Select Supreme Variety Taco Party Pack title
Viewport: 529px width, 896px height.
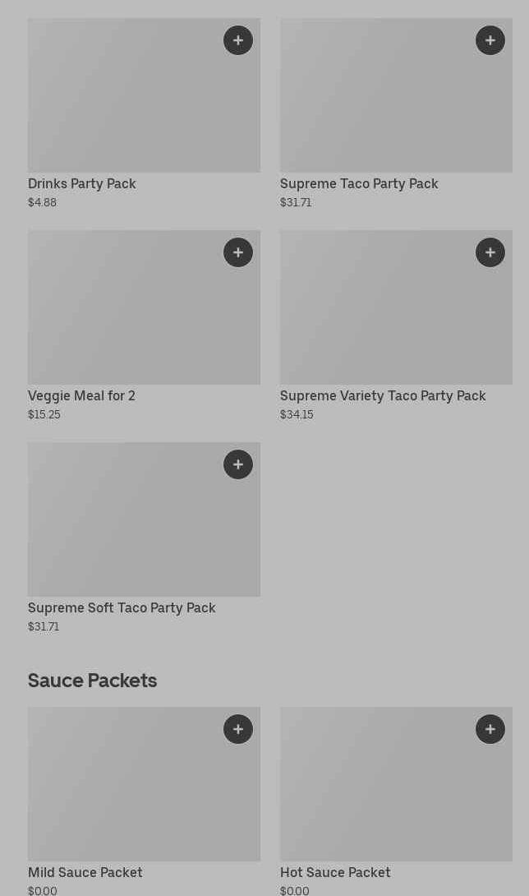pyautogui.click(x=383, y=395)
